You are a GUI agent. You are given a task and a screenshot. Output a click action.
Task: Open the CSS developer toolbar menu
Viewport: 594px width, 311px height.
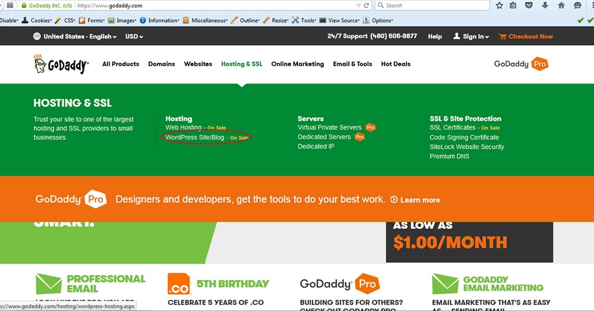(65, 20)
